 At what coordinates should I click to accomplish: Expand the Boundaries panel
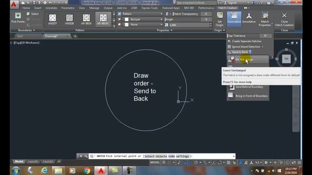pos(26,30)
